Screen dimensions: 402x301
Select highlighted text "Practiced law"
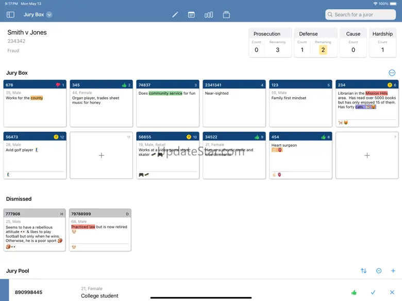tap(83, 227)
